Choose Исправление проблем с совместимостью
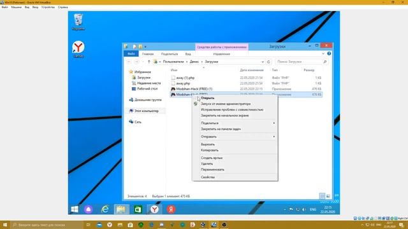Image resolution: width=408 pixels, height=229 pixels. (x=232, y=109)
